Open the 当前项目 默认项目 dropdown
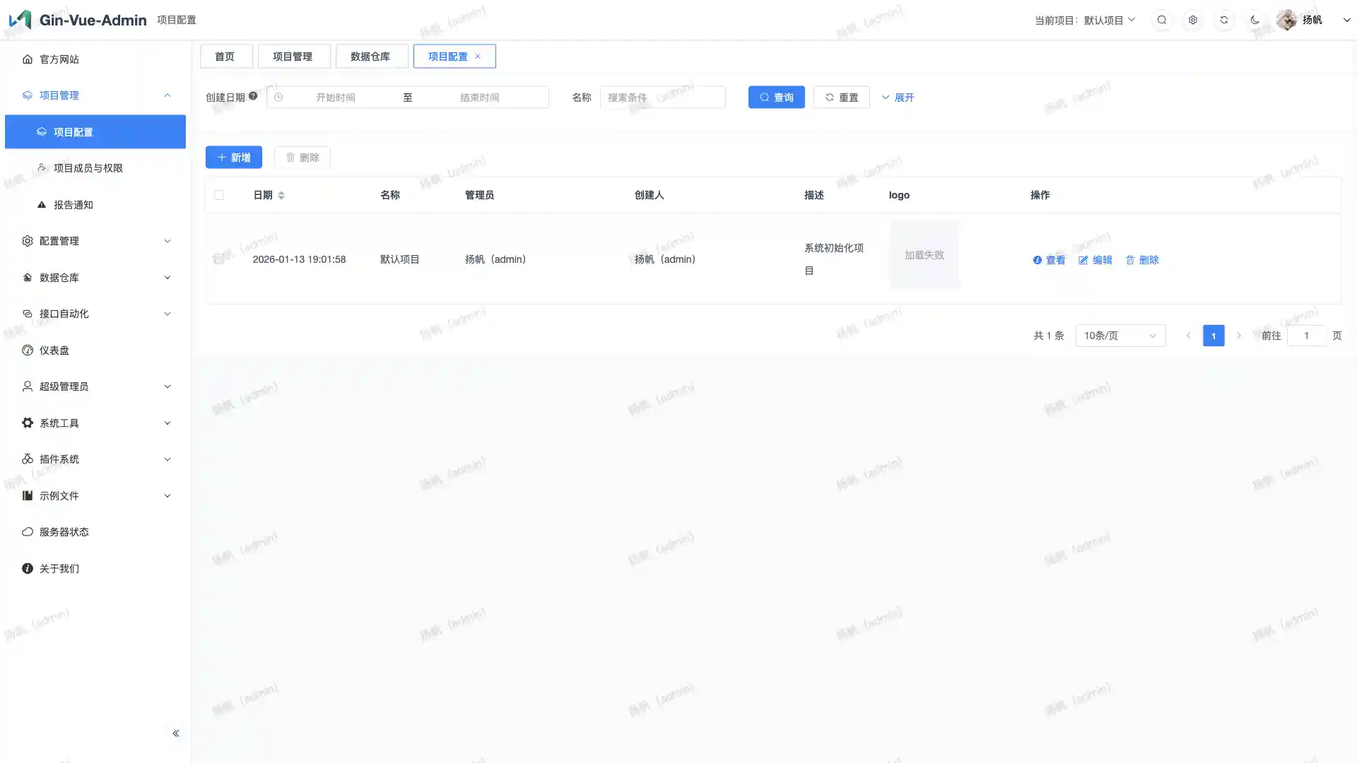The width and height of the screenshot is (1357, 763). click(x=1110, y=20)
